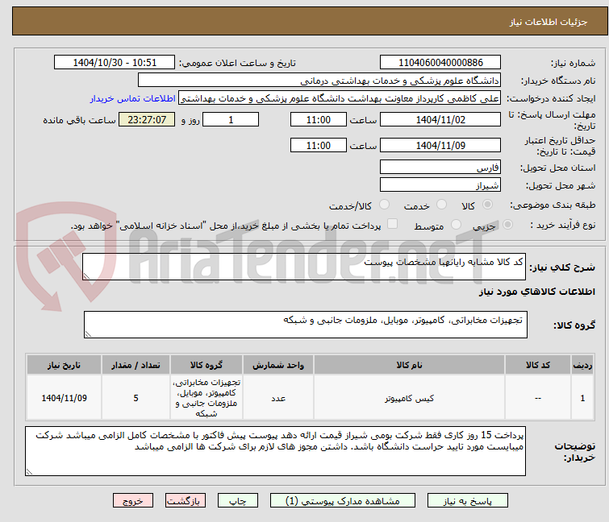Click the خروج exit button
The image size is (609, 522).
[133, 501]
